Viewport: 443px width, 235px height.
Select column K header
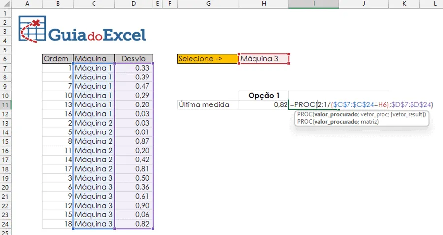point(404,4)
